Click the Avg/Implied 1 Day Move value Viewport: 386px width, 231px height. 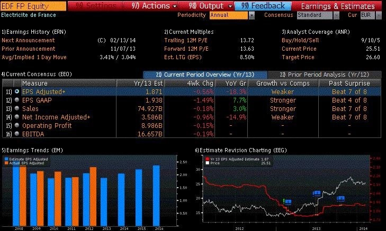[x=118, y=57]
